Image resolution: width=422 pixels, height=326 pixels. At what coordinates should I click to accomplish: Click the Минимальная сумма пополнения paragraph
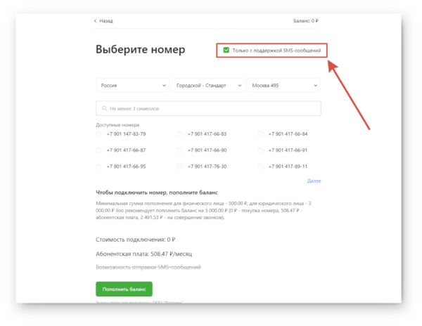(x=203, y=211)
